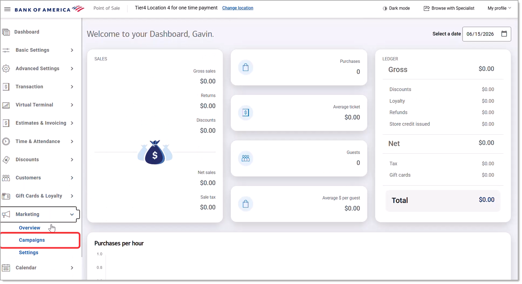
Task: Click the Advanced Settings gear icon
Action: (6, 69)
